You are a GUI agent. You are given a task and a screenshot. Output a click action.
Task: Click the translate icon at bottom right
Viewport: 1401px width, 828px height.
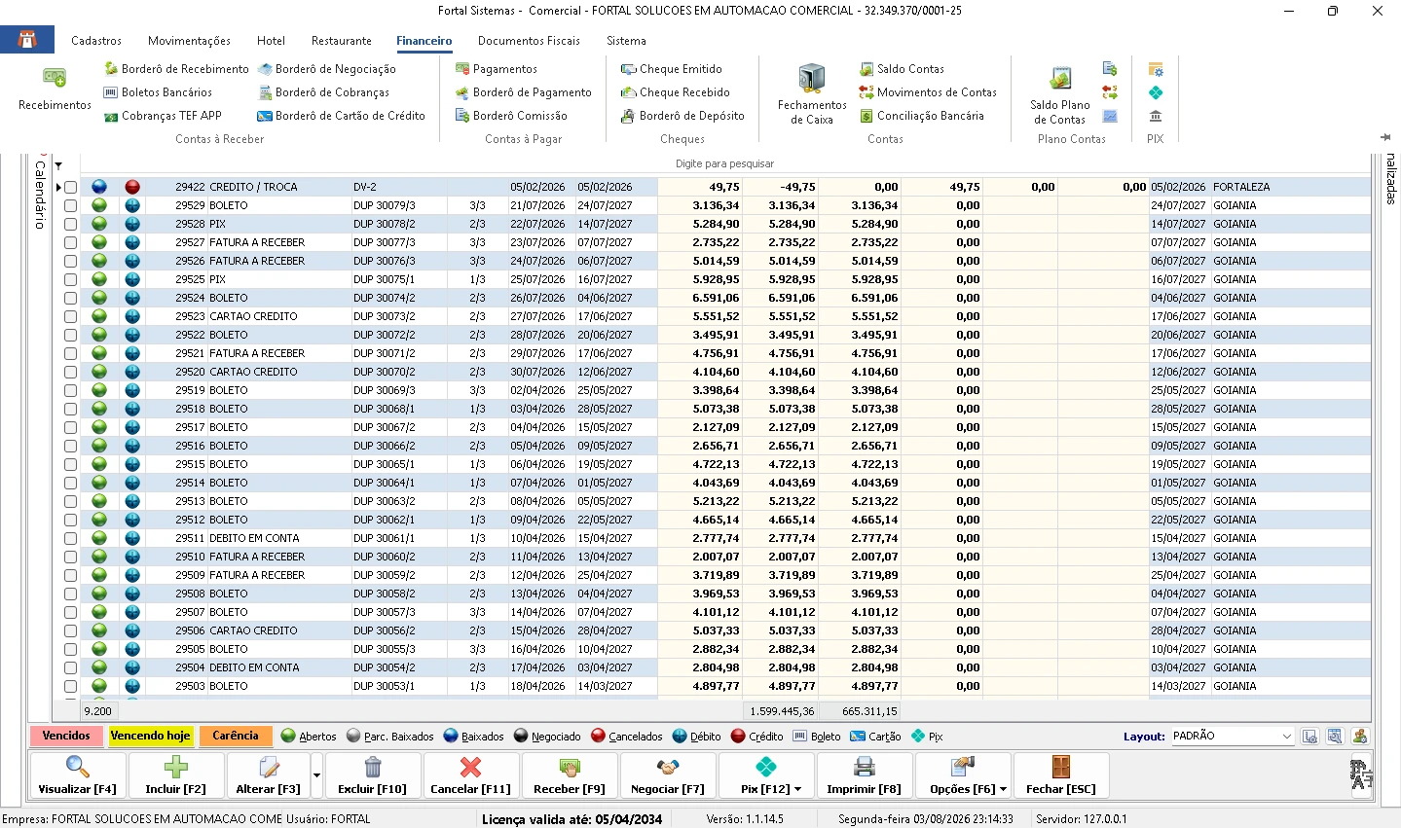tap(1360, 774)
